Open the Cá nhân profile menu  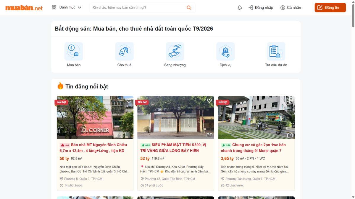(291, 8)
